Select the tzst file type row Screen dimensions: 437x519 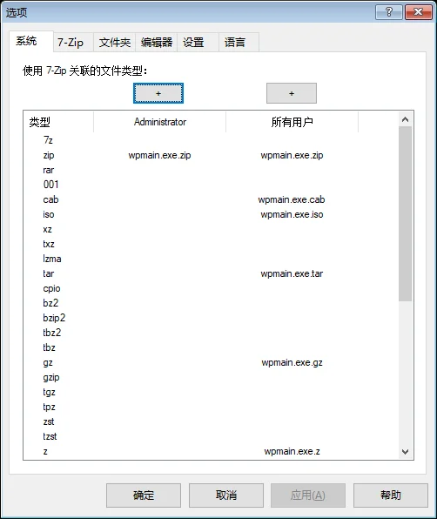[x=211, y=436]
